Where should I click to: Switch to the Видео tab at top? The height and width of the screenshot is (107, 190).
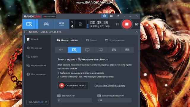[91, 40]
